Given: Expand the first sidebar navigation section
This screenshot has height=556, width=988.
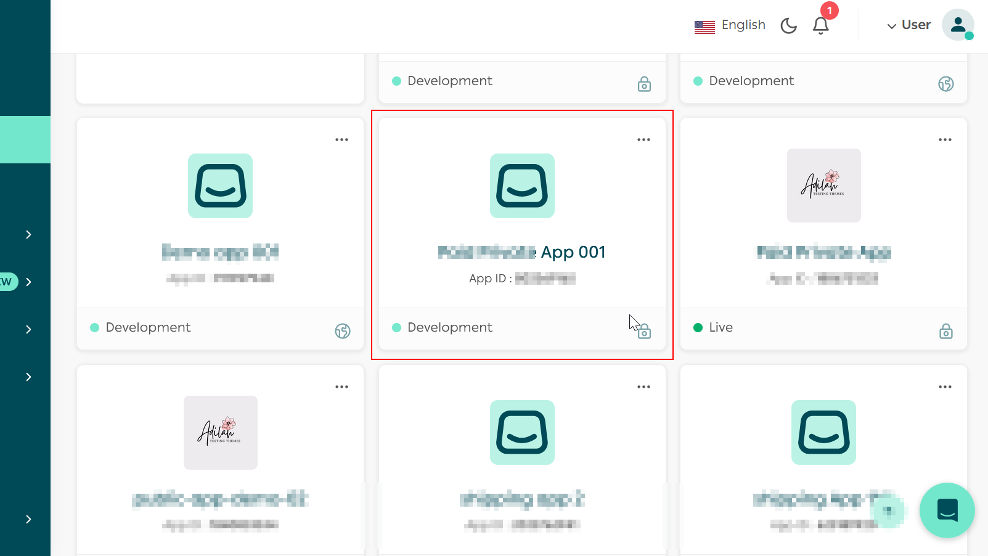Looking at the screenshot, I should pyautogui.click(x=27, y=234).
